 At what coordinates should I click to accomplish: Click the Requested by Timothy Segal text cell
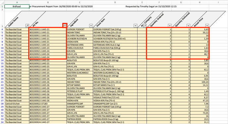click(x=151, y=6)
